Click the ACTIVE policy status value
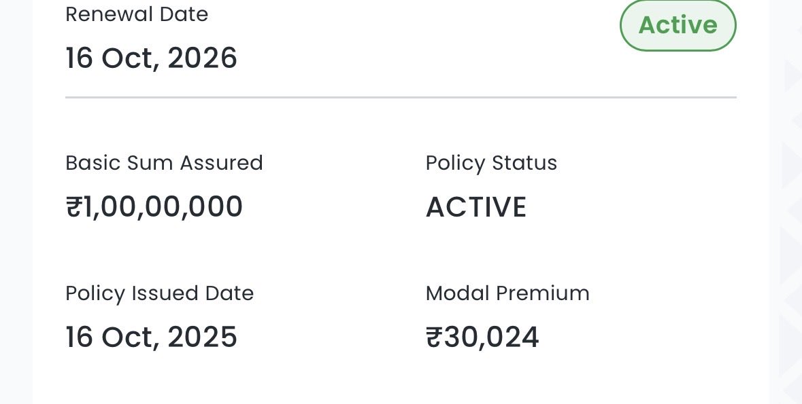Image resolution: width=802 pixels, height=404 pixels. tap(476, 207)
